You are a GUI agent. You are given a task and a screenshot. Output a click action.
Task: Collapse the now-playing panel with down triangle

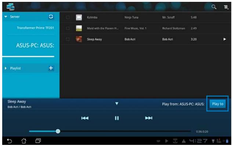117,103
